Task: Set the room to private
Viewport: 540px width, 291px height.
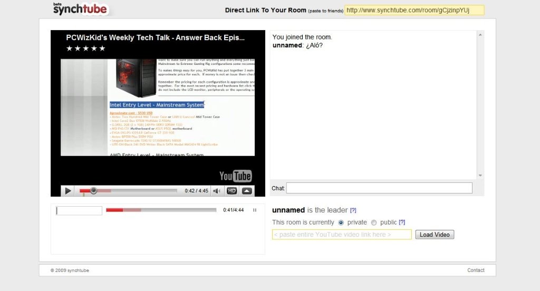Action: [341, 222]
